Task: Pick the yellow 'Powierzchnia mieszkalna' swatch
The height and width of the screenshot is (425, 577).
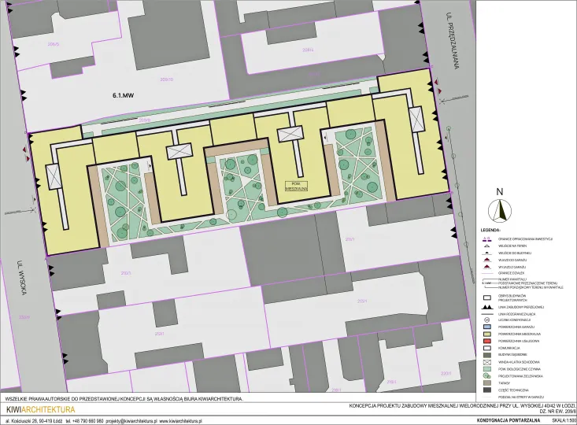Action: (487, 332)
